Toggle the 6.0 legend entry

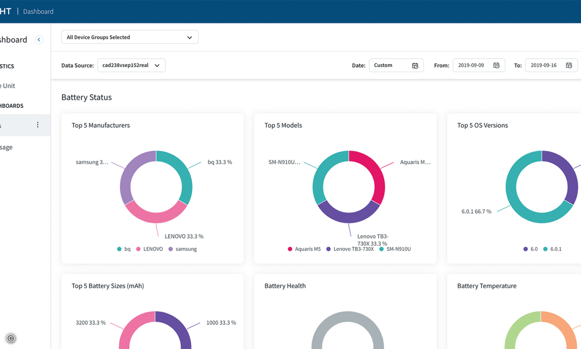[531, 249]
